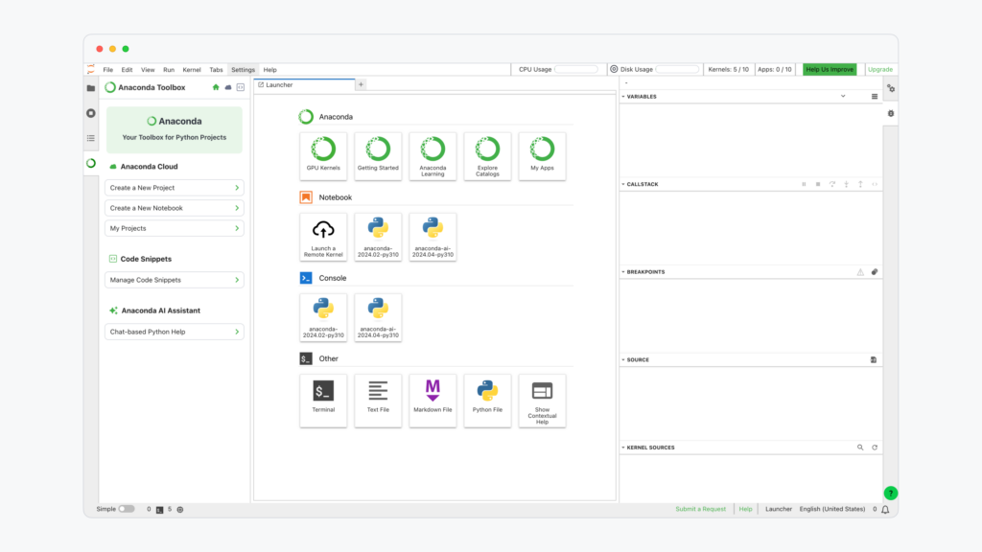Click the code snippet icon in Toolbox header
Image resolution: width=982 pixels, height=552 pixels.
click(x=241, y=87)
